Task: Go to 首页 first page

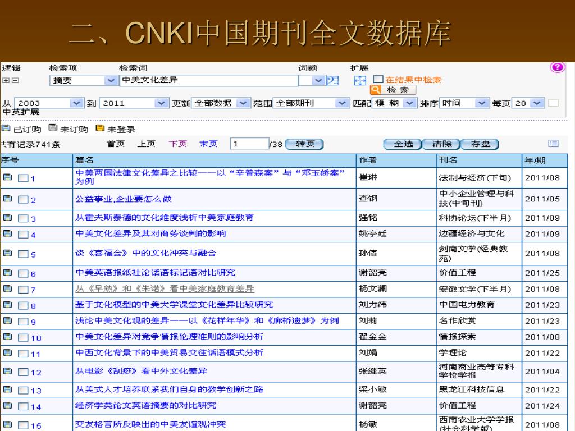Action: 116,144
